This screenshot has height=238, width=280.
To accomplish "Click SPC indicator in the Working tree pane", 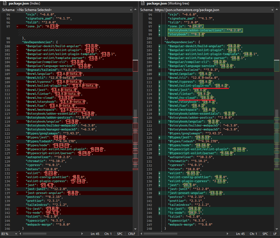I will click(265, 234).
